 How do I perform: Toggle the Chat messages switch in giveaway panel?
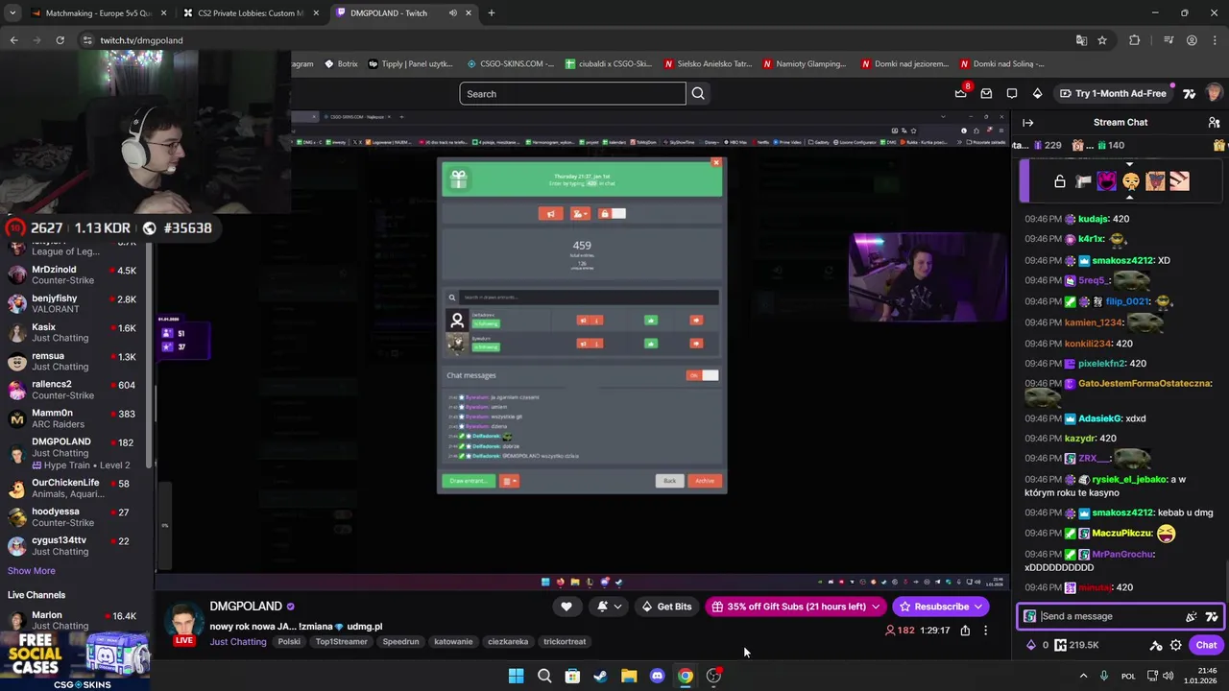(x=703, y=375)
